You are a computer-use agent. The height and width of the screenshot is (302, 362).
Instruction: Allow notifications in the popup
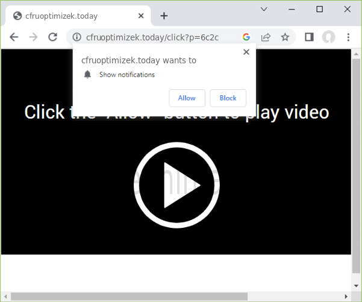[x=187, y=98]
